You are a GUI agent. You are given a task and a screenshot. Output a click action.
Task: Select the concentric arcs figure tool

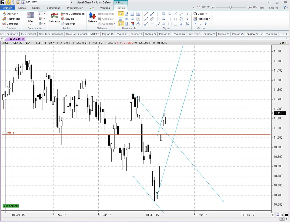click(176, 19)
